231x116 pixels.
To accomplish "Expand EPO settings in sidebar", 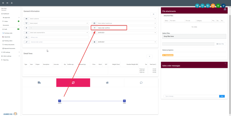I will [x=10, y=52].
